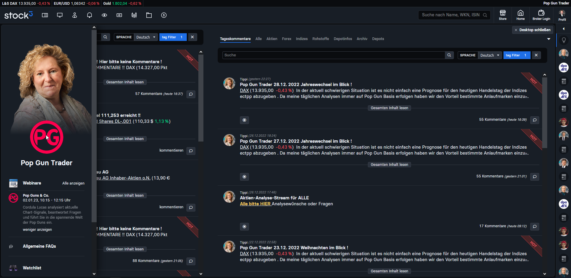The width and height of the screenshot is (571, 278).
Task: Open the dollar coin icon in toolbar
Action: 164,15
